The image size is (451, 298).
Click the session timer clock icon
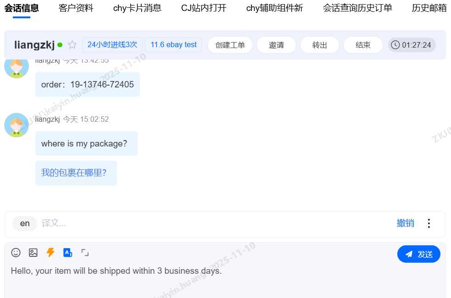(x=395, y=45)
